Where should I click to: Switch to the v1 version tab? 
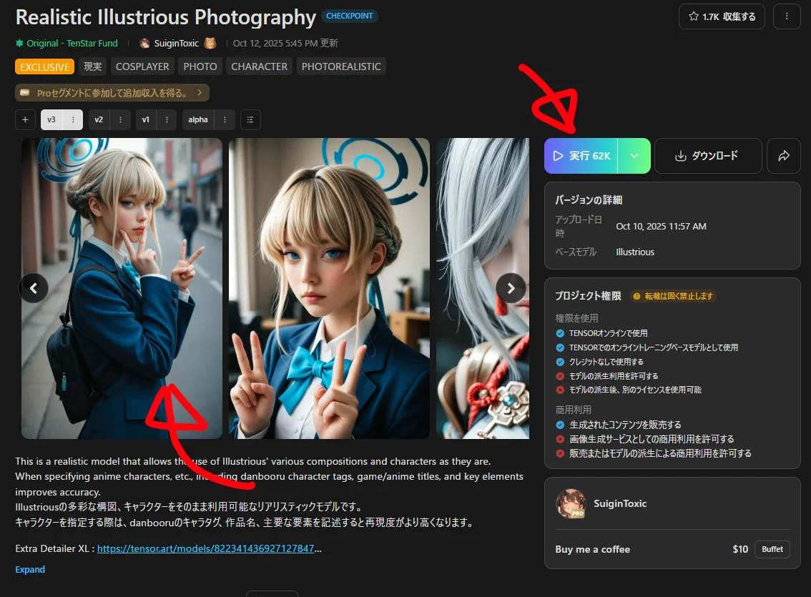click(x=146, y=119)
